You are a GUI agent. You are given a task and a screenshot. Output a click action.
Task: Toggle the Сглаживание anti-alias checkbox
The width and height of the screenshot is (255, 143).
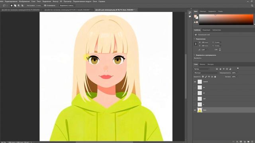(45, 6)
